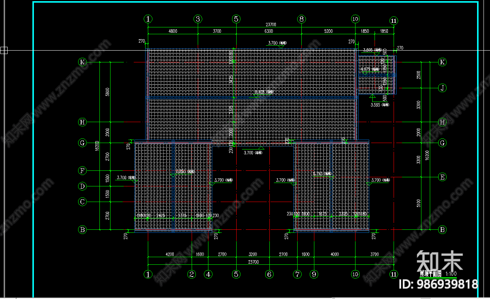Select the C axis bubble
This screenshot has height=299, width=490.
(82, 202)
